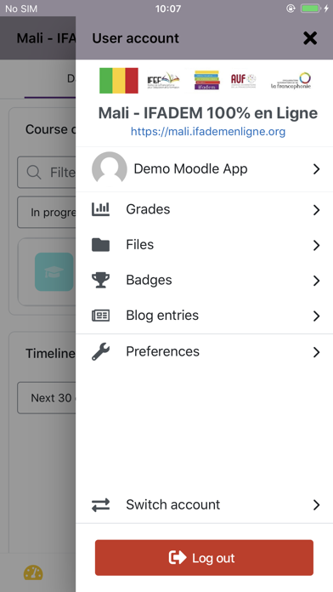Tap the Grades bar chart icon
Viewport: 333px width, 592px height.
pos(101,209)
